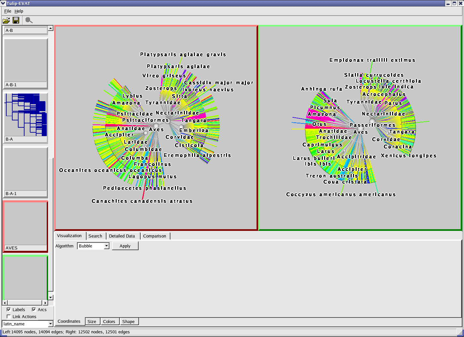This screenshot has height=337, width=464.
Task: Click the magnifier search toolbar icon
Action: tap(29, 21)
